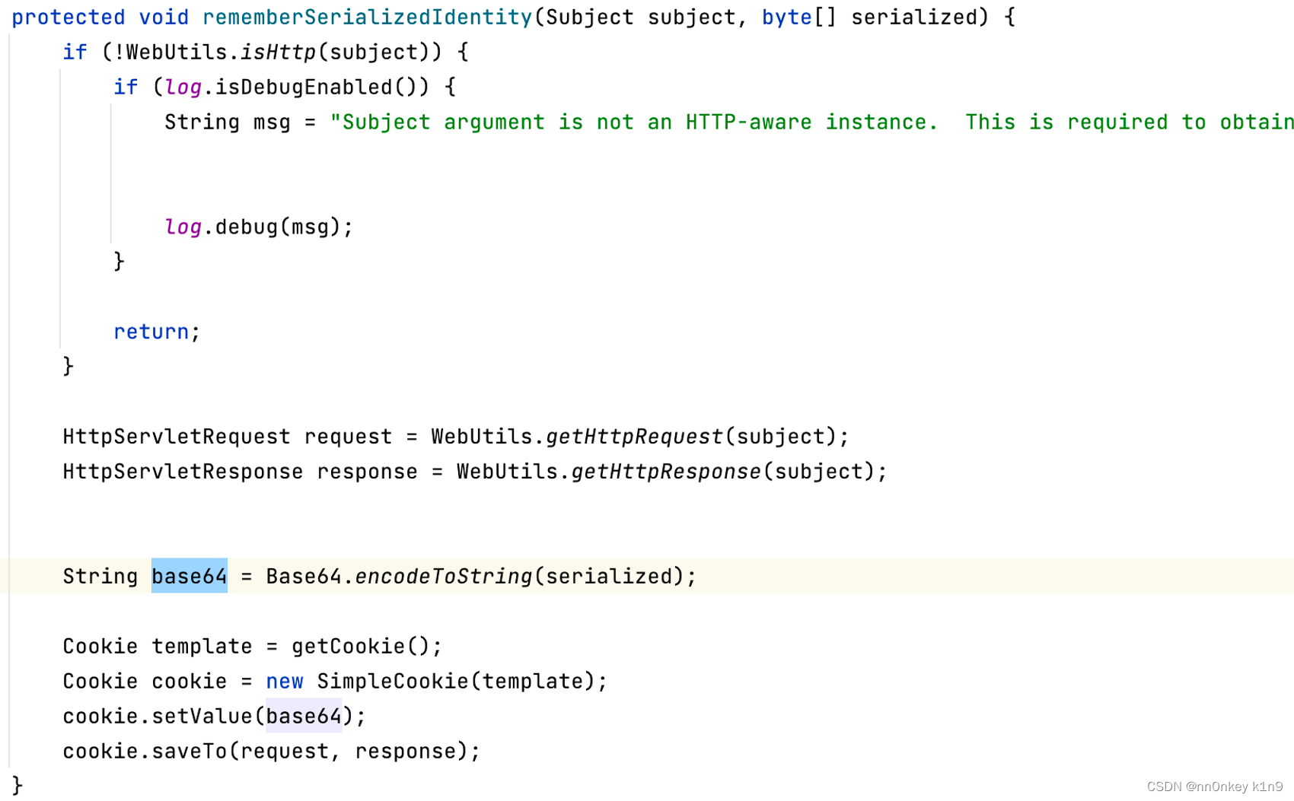
Task: Click the new keyword before SimpleCookie
Action: [285, 682]
